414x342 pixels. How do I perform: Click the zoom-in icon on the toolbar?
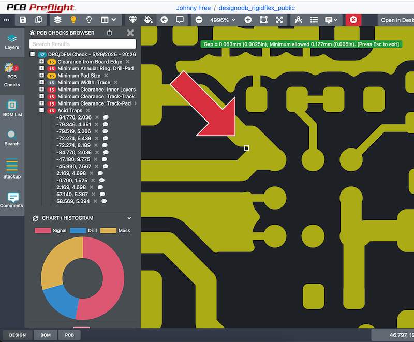click(x=248, y=20)
